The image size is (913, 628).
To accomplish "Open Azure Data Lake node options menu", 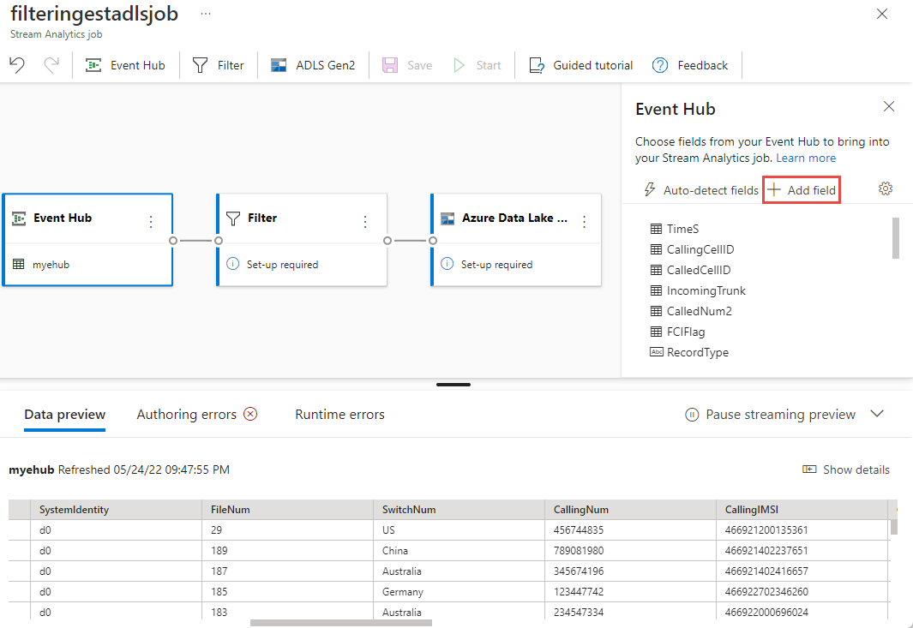I will [585, 221].
